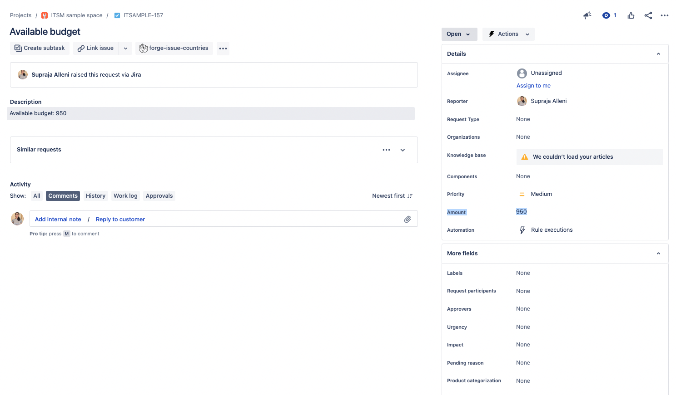676x395 pixels.
Task: Change Newest first sort order
Action: (392, 195)
